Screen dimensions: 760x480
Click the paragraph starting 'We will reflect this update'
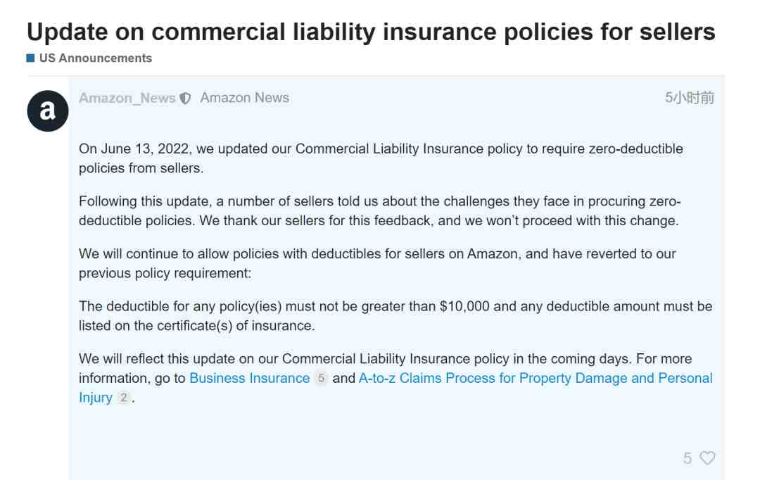pos(396,378)
